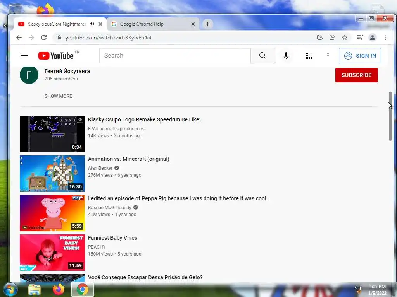
Task: Open the YouTube apps grid
Action: pos(309,56)
